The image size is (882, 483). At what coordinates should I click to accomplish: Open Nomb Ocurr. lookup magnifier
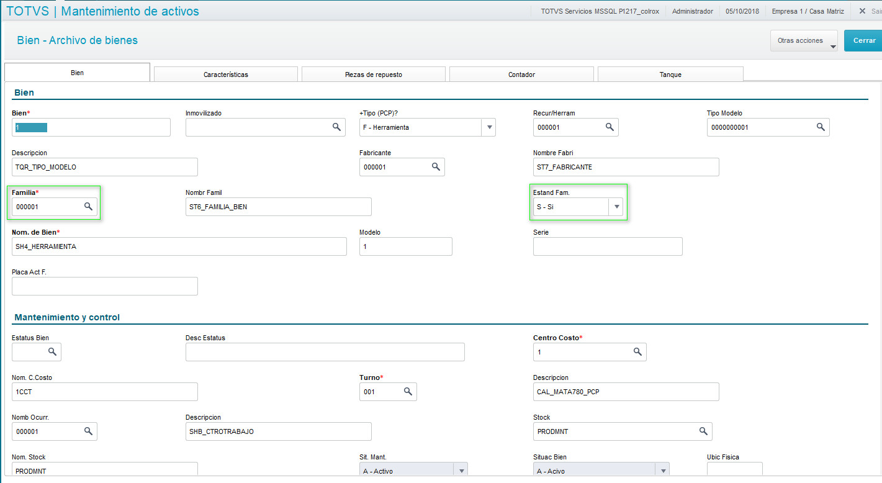pos(88,431)
